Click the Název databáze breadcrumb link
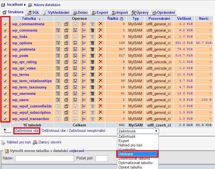 [x=47, y=5]
